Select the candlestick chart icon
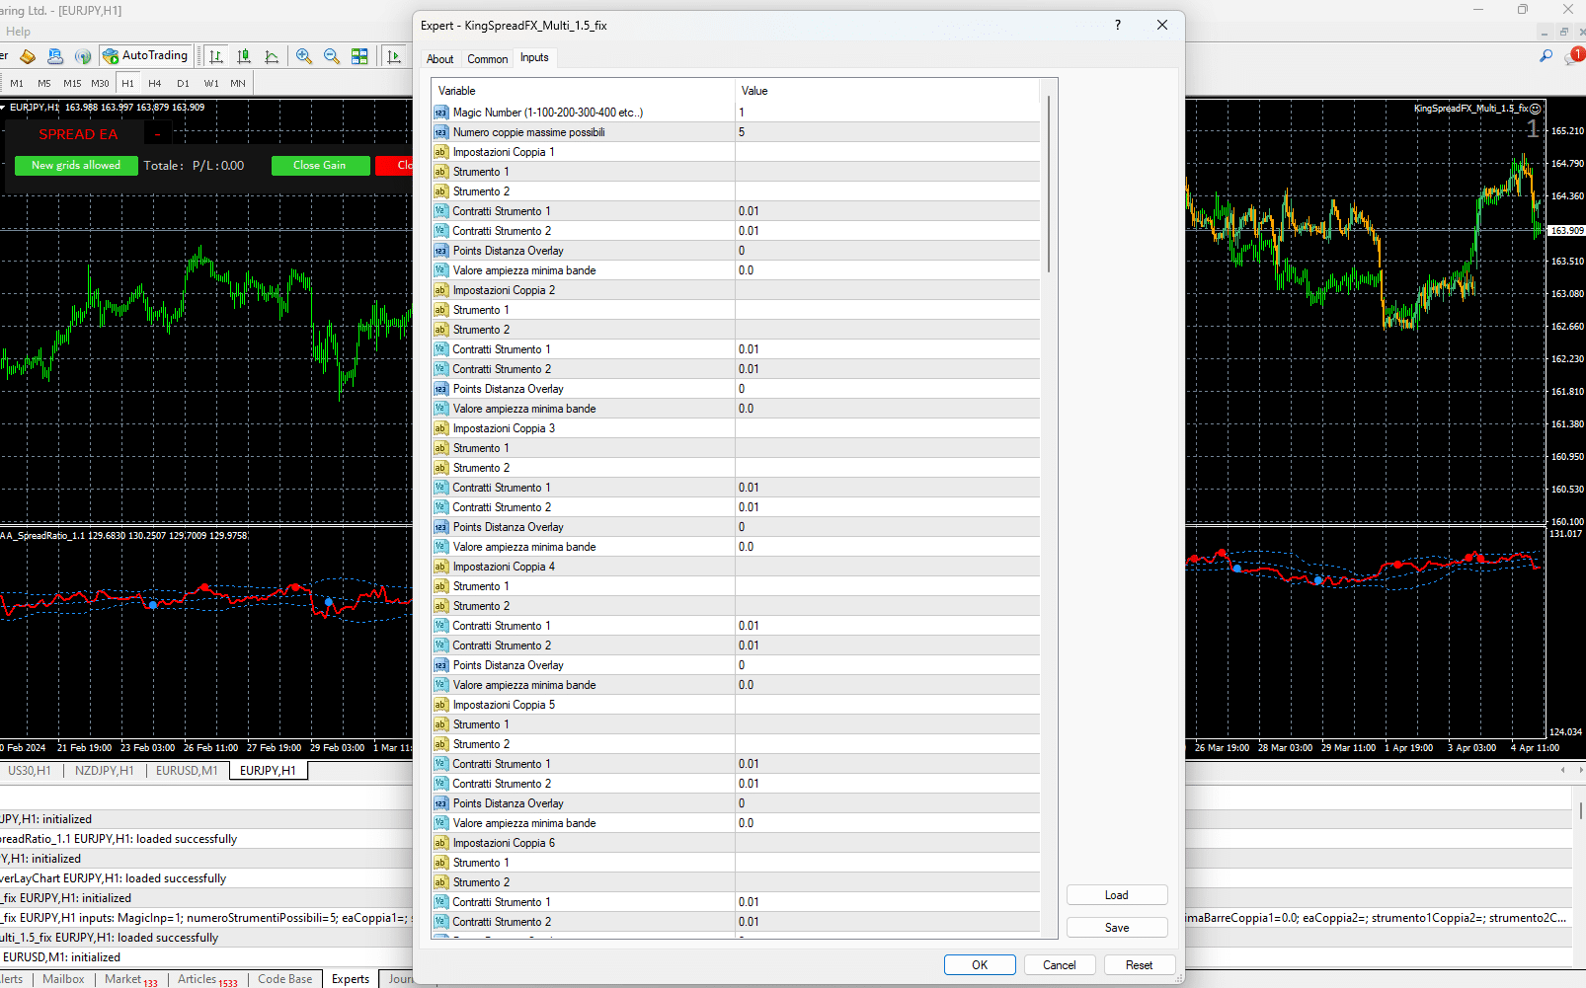Viewport: 1586px width, 988px height. pyautogui.click(x=244, y=56)
